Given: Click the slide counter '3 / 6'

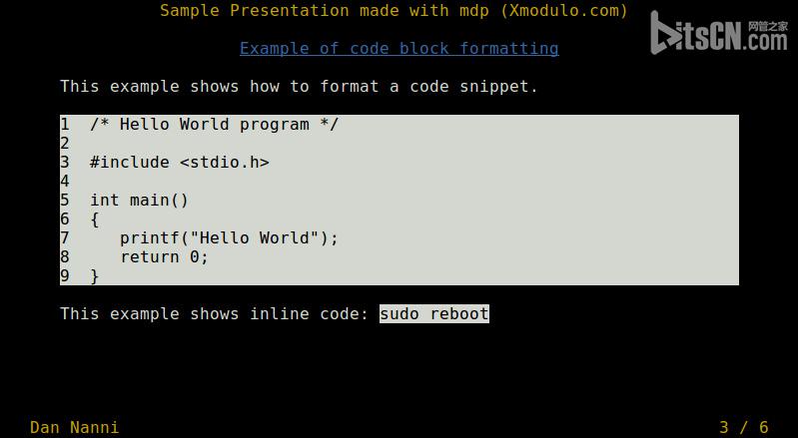Looking at the screenshot, I should click(x=743, y=427).
